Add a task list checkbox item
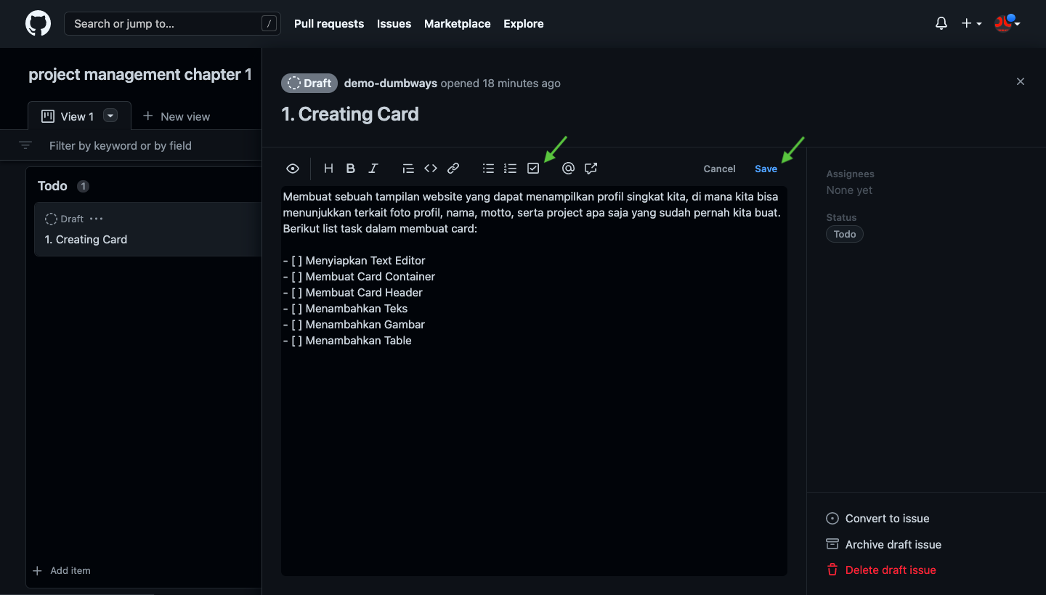Image resolution: width=1046 pixels, height=595 pixels. click(533, 169)
